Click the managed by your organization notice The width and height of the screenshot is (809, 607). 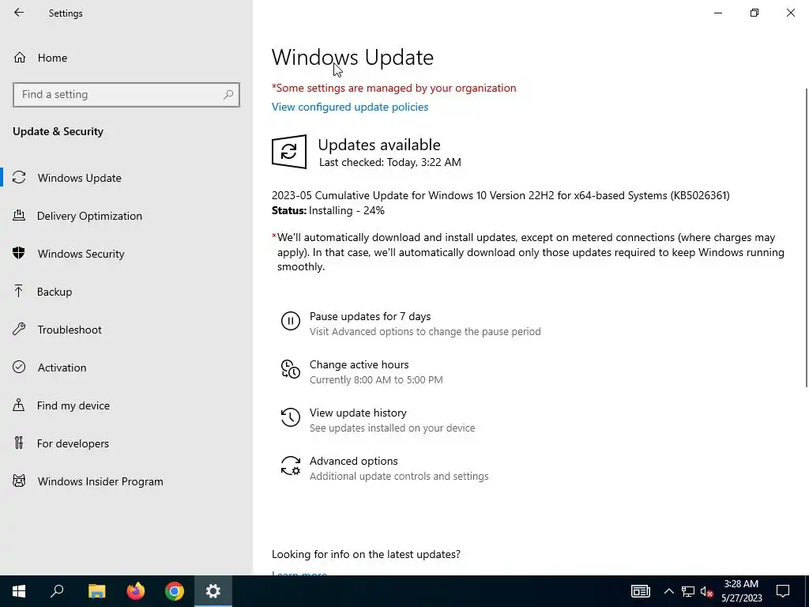coord(393,88)
